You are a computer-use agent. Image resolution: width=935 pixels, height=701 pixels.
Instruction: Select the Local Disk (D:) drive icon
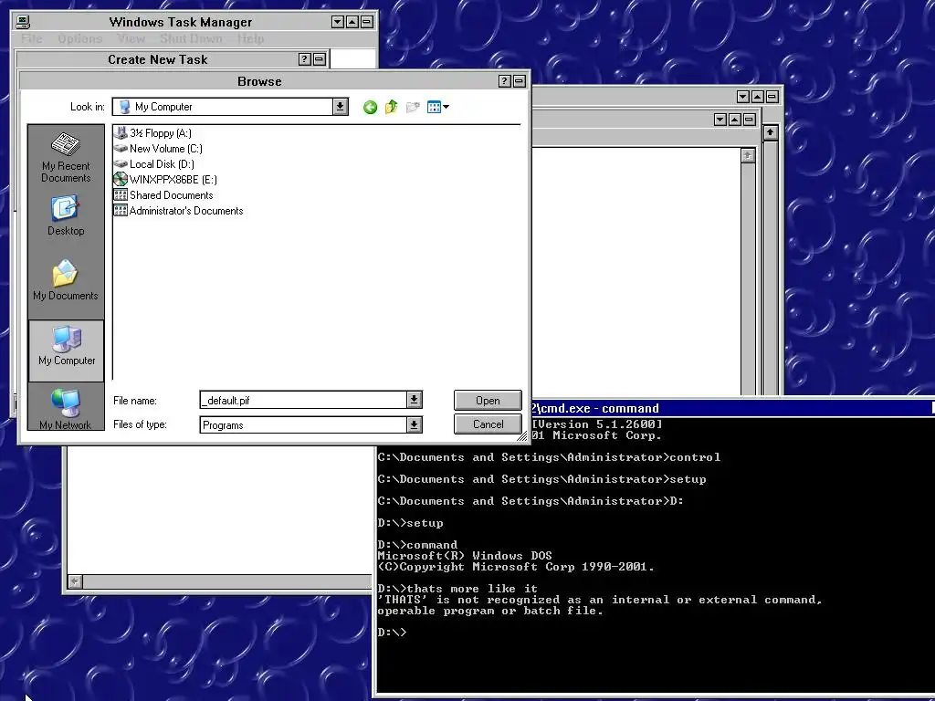[121, 164]
